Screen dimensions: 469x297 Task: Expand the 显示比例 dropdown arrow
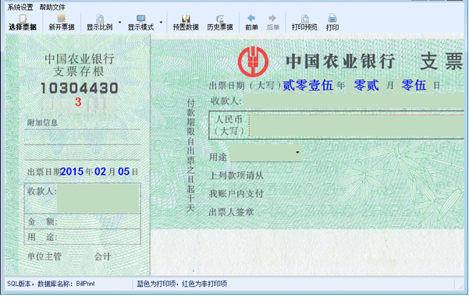(119, 22)
